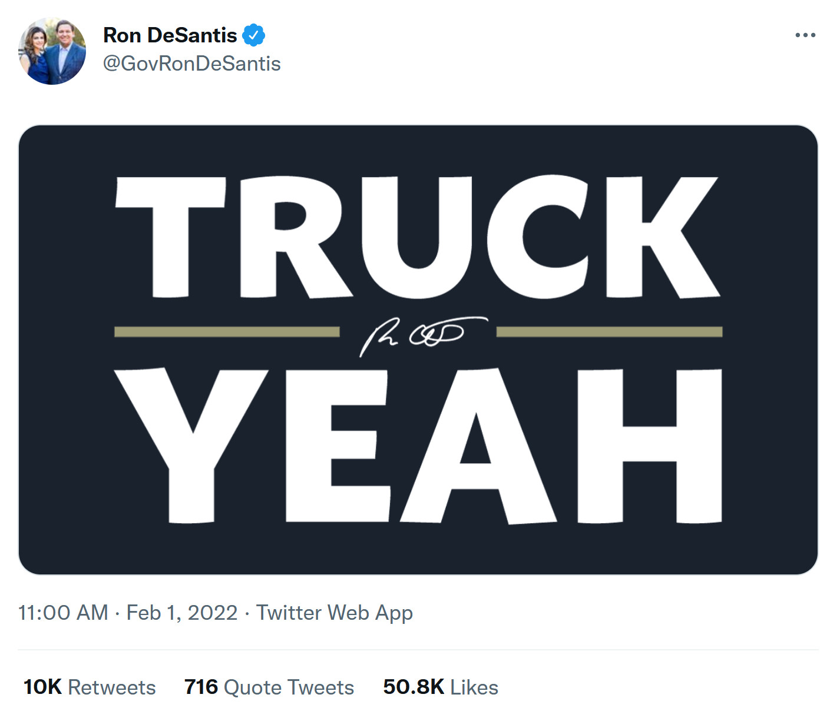Open the circular profile avatar photo
840x721 pixels.
52,51
